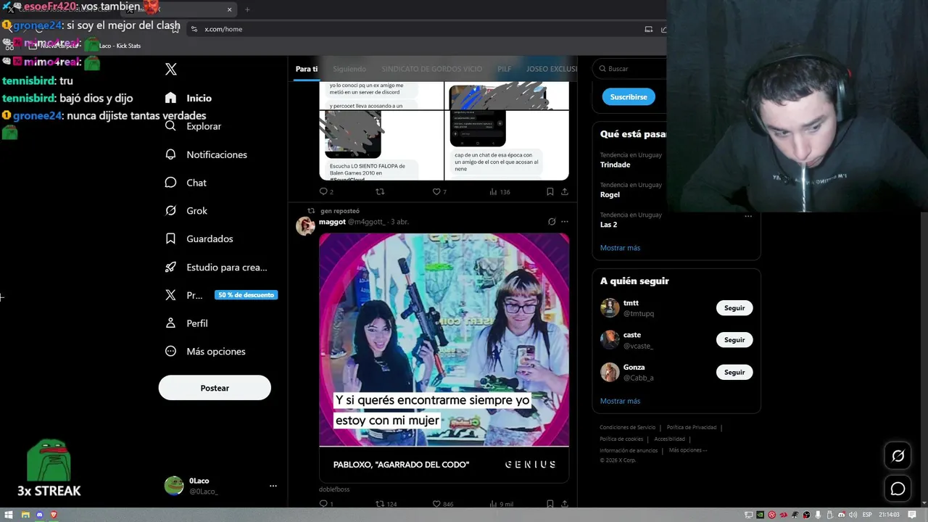
Task: Open Explorar search icon
Action: tap(170, 126)
